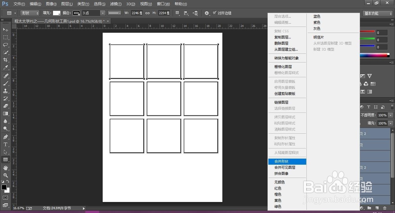
Task: Select the Zoom tool
Action: (x=5, y=175)
